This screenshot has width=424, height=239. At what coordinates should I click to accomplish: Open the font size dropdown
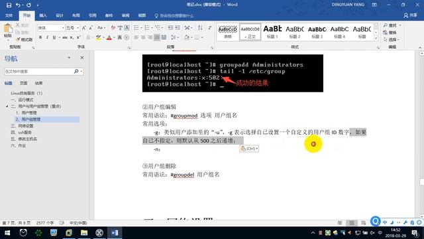(78, 28)
